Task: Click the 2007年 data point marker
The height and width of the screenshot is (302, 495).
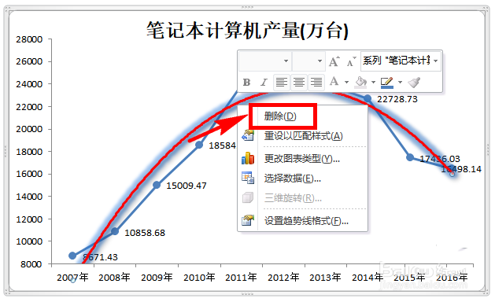Action: coord(72,256)
